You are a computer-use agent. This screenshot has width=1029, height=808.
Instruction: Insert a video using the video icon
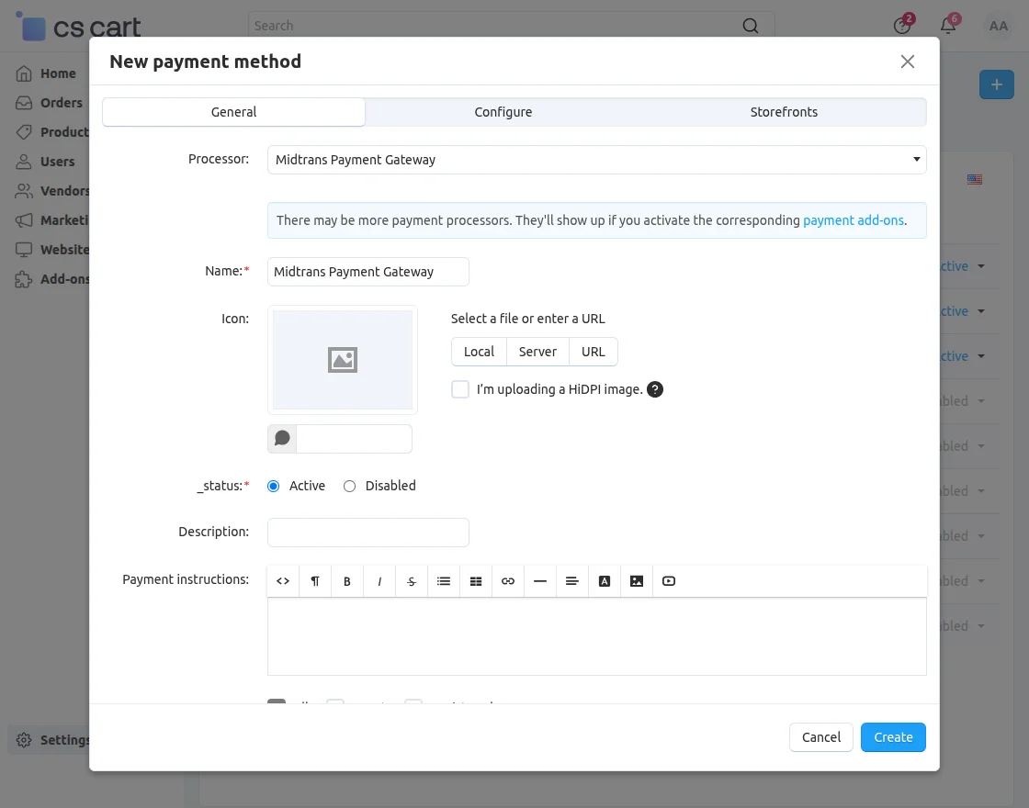point(668,580)
